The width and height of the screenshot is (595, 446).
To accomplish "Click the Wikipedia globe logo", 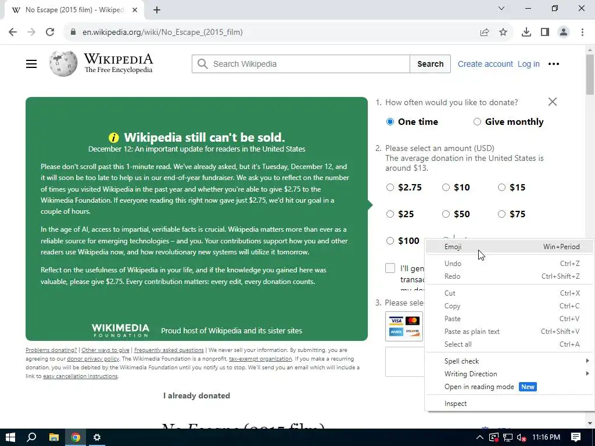I will tap(63, 64).
